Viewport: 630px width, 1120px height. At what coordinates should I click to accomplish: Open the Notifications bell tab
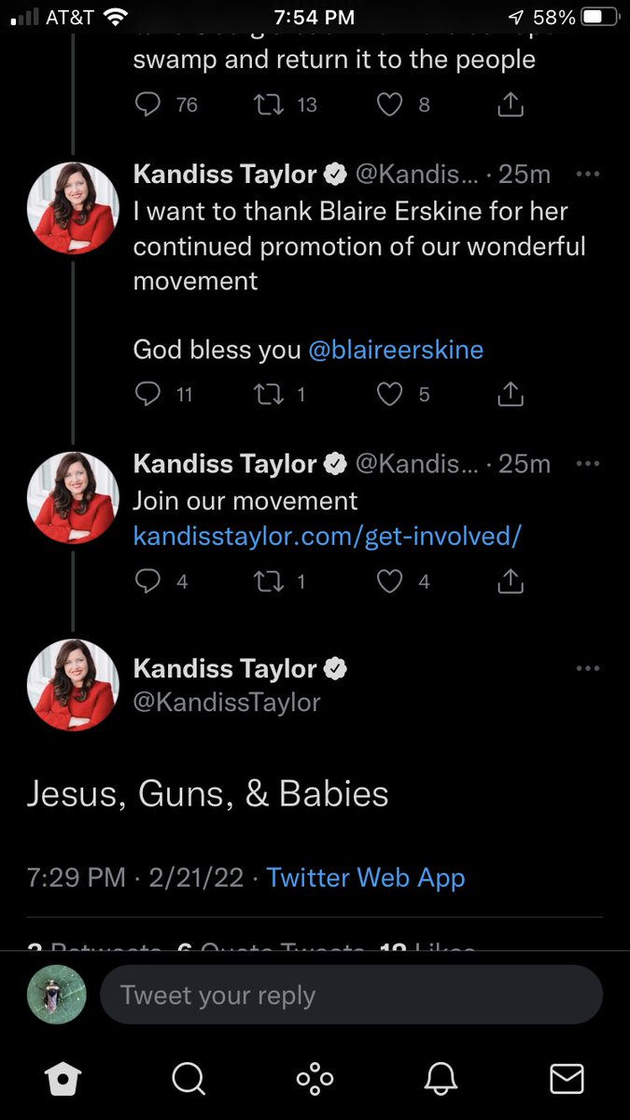pyautogui.click(x=441, y=1079)
